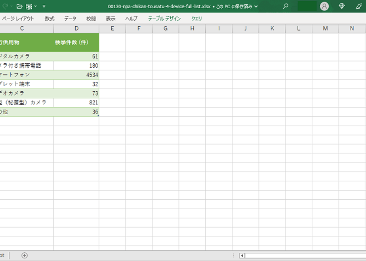This screenshot has height=261, width=366.
Task: Select column H header
Action: (192, 28)
